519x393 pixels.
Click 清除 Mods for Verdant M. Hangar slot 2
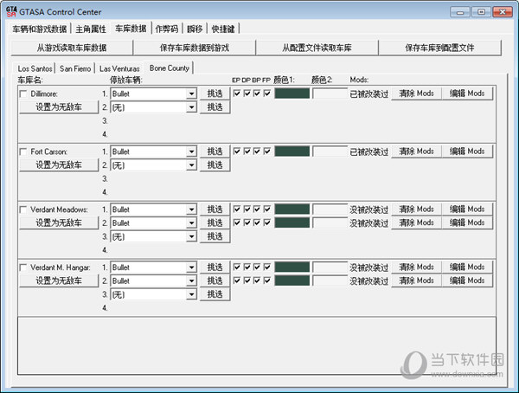click(x=416, y=280)
